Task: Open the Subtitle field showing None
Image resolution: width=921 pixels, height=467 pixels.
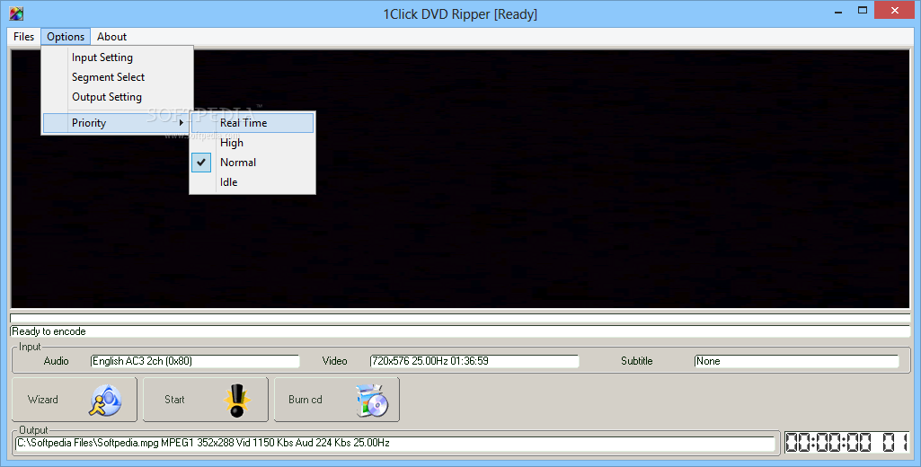Action: [x=796, y=361]
